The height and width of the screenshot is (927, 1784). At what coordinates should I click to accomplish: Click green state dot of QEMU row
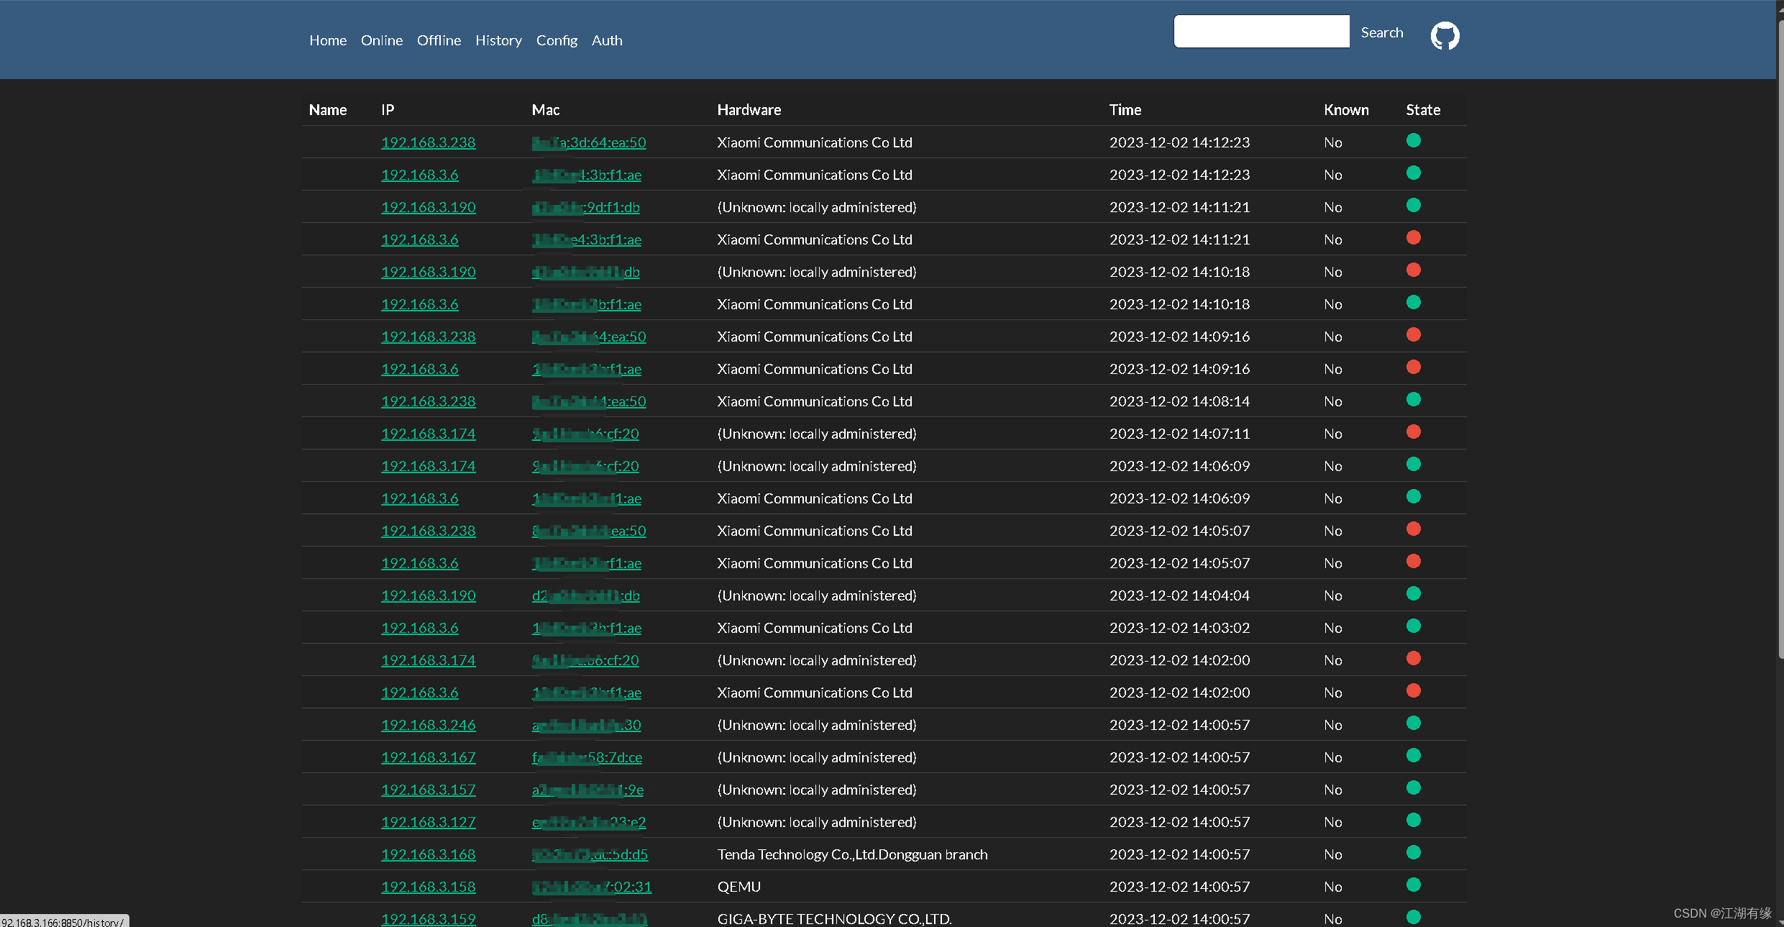click(1413, 885)
